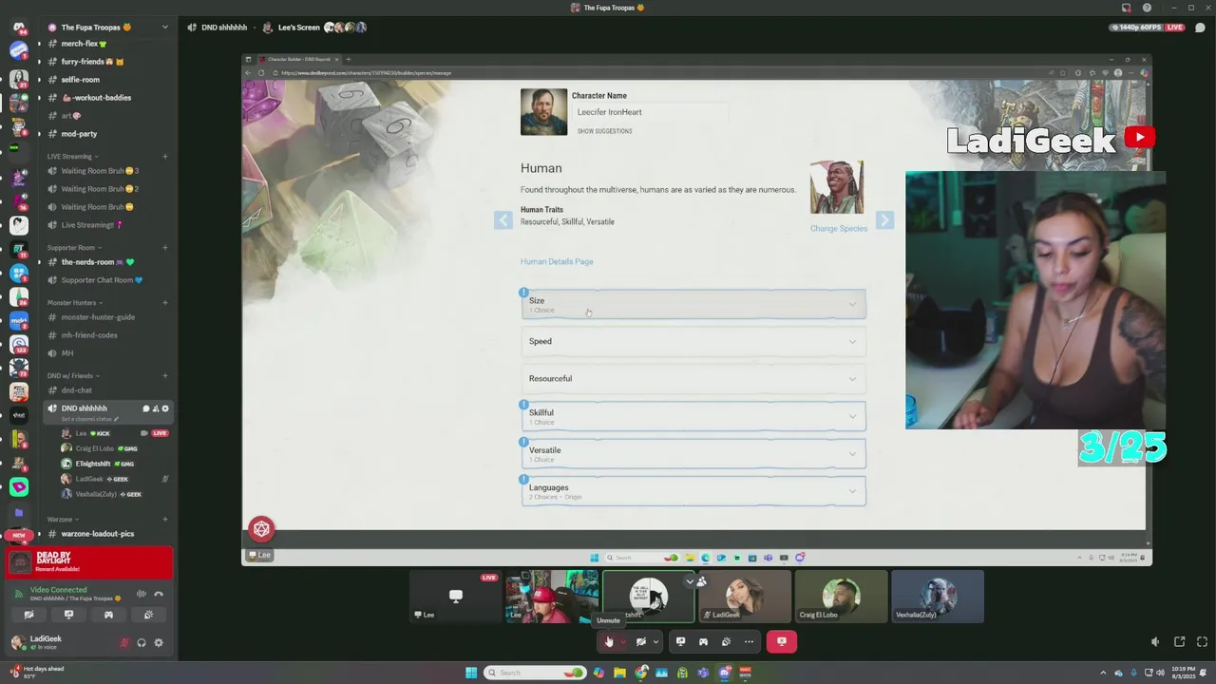The image size is (1216, 684).
Task: Unmute microphone in call controls
Action: 608,641
